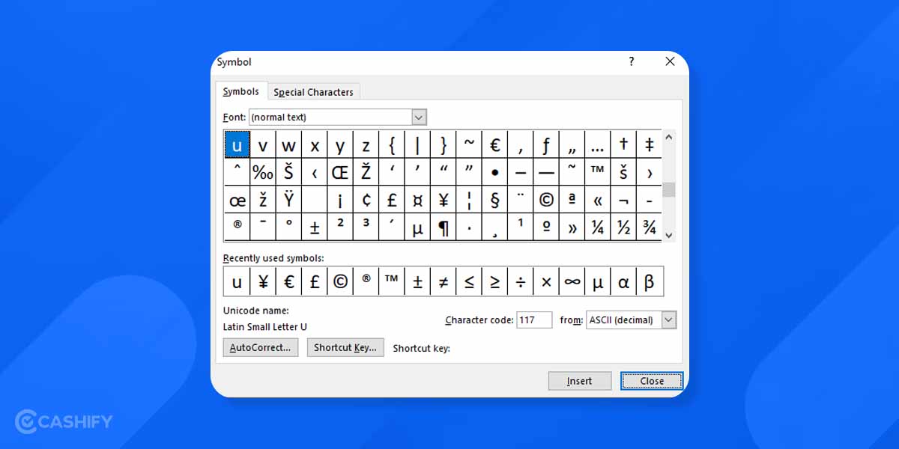The width and height of the screenshot is (899, 449).
Task: Click inside the Character code field
Action: [534, 320]
